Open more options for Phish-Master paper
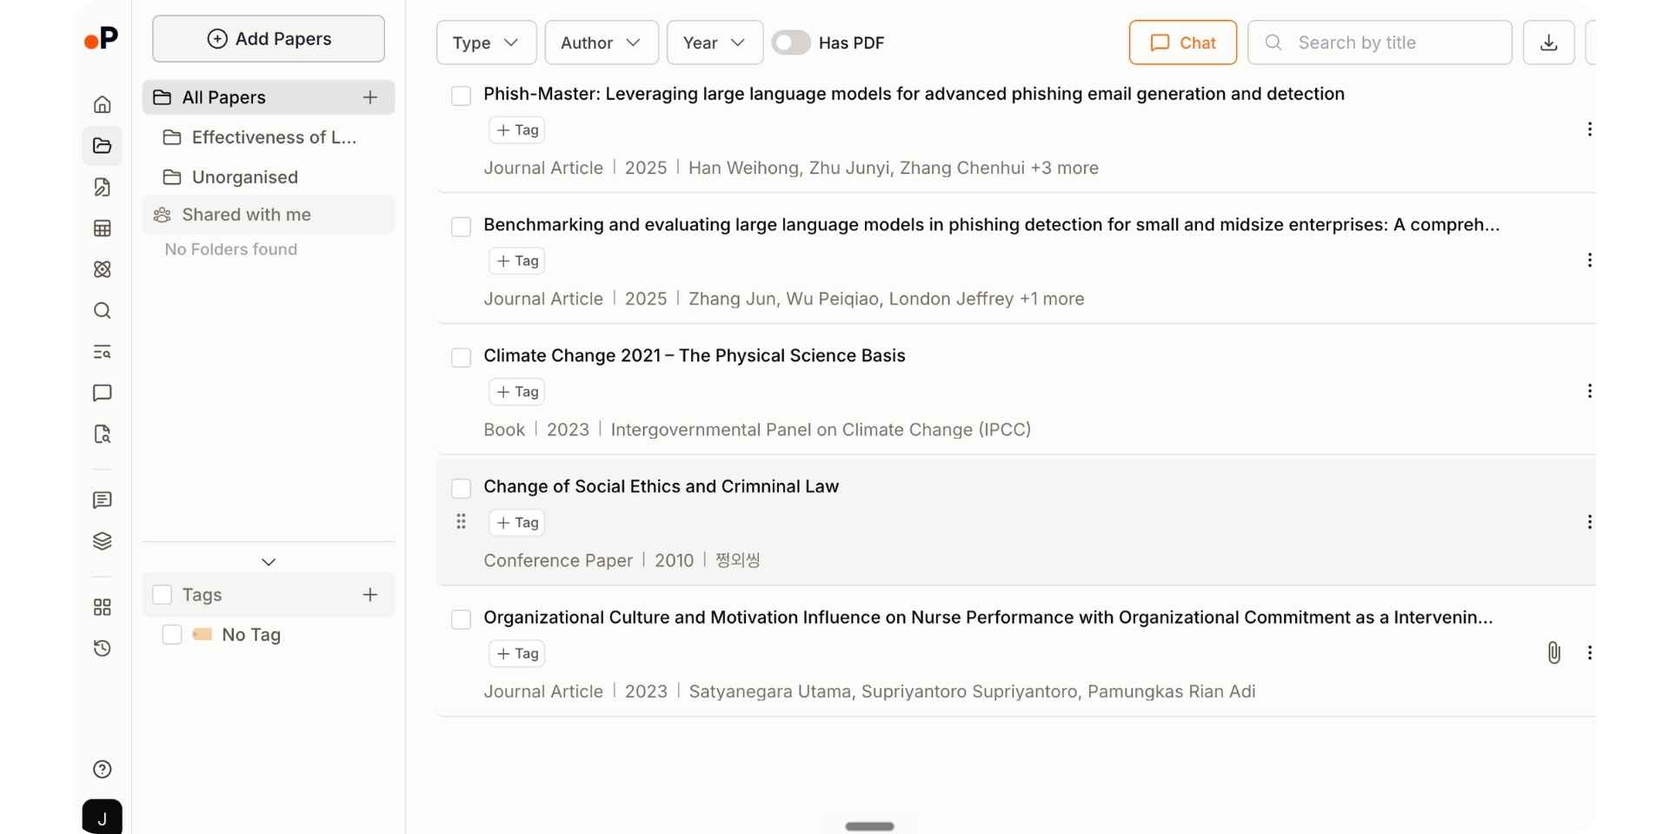 point(1589,129)
